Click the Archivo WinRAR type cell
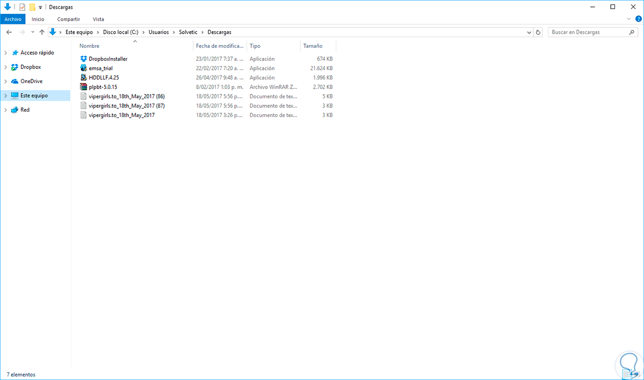The image size is (644, 380). pos(273,87)
